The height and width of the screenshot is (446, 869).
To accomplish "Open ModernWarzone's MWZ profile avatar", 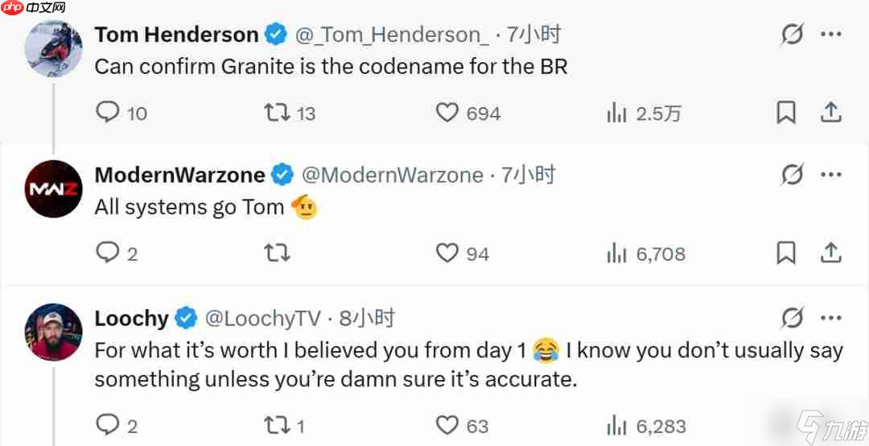I will coord(53,189).
